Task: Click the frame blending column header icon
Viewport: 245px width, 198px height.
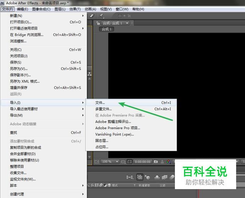Action: [97, 185]
